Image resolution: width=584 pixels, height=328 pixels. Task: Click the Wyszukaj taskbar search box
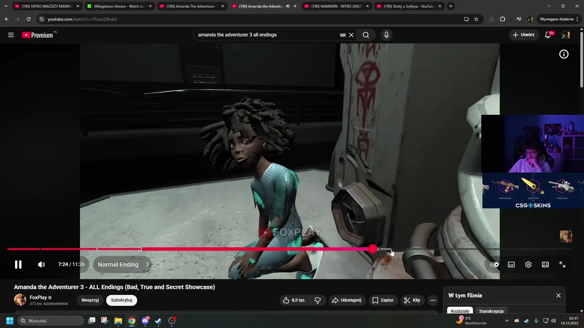pyautogui.click(x=51, y=321)
